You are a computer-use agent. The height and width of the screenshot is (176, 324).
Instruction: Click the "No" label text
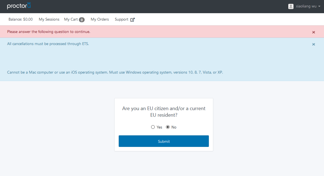click(174, 127)
